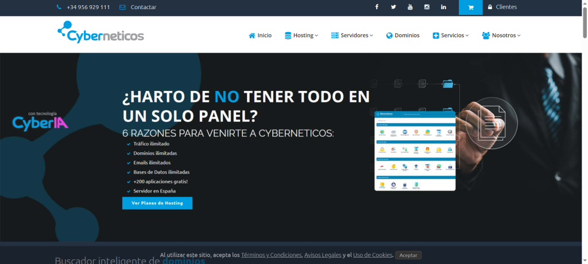Click the control panel screenshot image
Image resolution: width=588 pixels, height=264 pixels.
(415, 151)
